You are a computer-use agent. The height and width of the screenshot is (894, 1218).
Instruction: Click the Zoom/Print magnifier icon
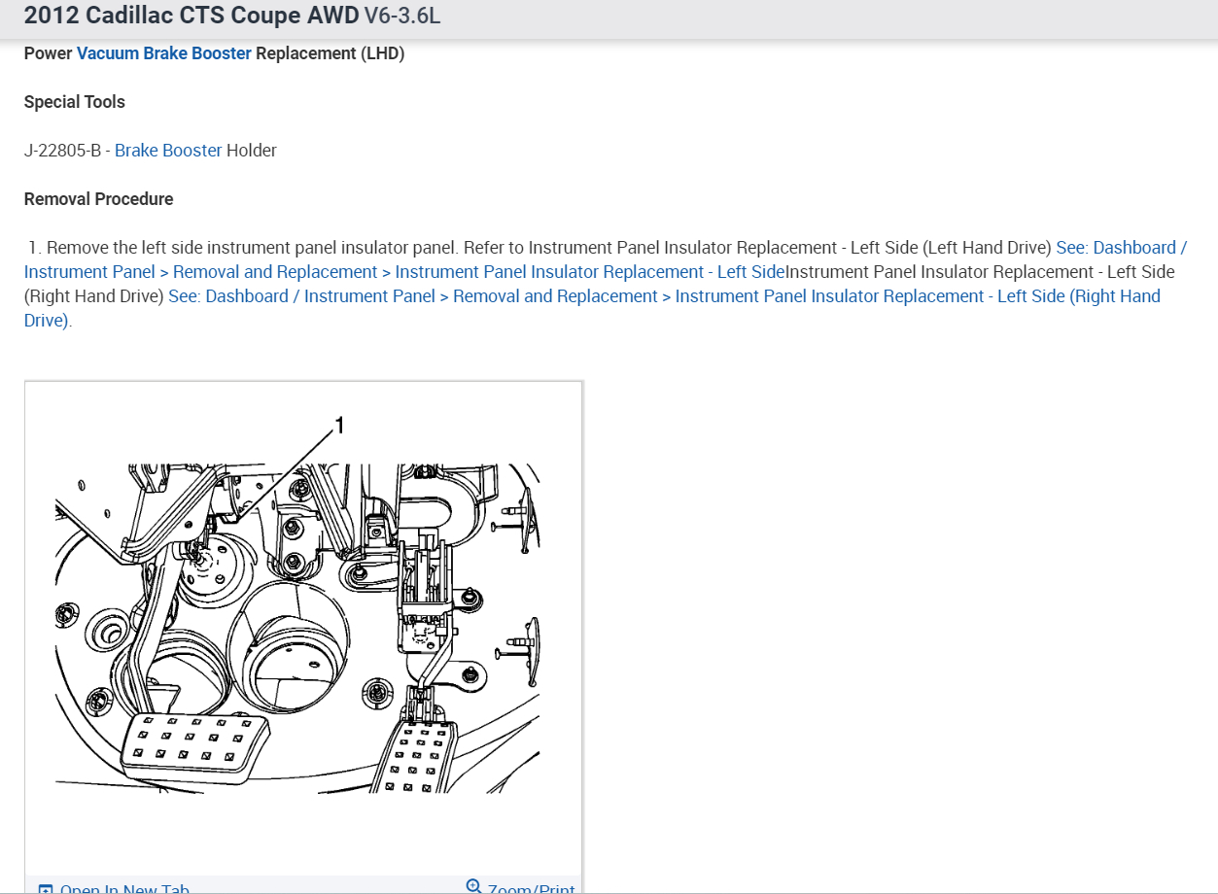(x=474, y=887)
